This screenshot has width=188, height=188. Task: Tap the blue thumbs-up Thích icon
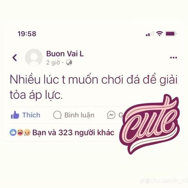coord(15,115)
